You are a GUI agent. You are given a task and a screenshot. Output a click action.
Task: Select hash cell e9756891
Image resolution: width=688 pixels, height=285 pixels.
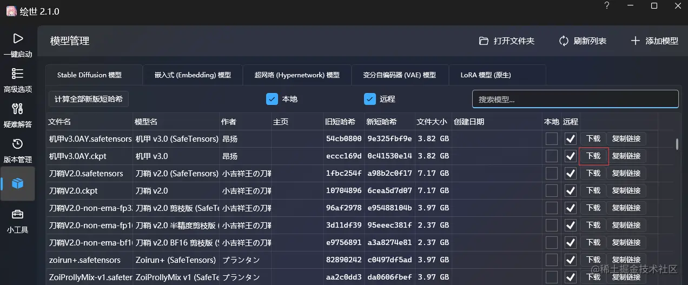(x=344, y=243)
